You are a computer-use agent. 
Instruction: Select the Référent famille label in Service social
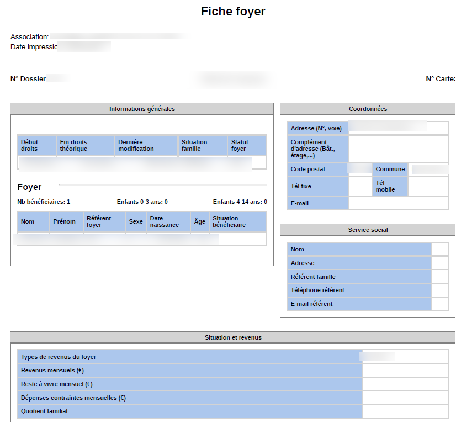(x=359, y=277)
